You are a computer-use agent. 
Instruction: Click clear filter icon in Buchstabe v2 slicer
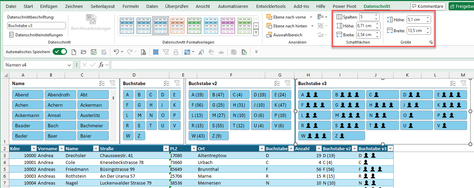click(288, 83)
